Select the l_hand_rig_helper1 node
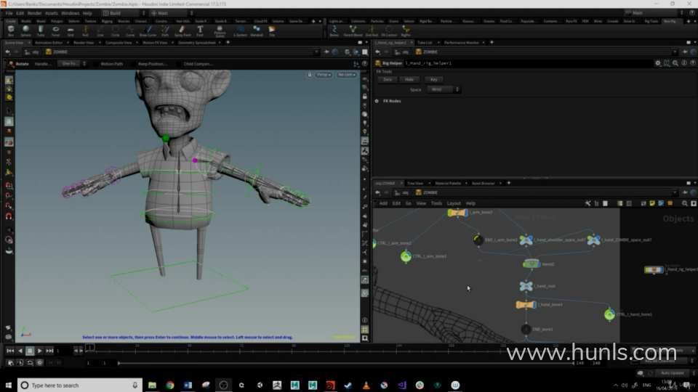 coord(654,269)
